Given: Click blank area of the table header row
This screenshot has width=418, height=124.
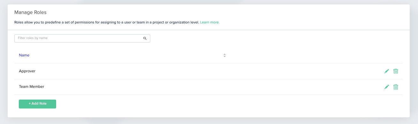Looking at the screenshot, I should click(x=303, y=55).
